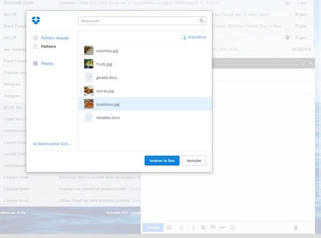The height and width of the screenshot is (238, 321).
Task: Click the ouassous.jpg thumbnail
Action: point(89,104)
